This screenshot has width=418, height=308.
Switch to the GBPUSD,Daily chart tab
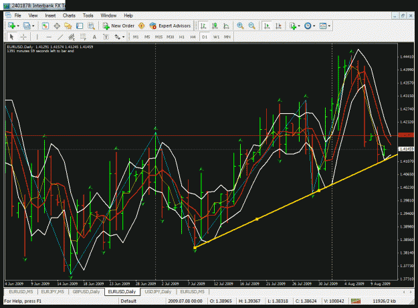coord(86,292)
